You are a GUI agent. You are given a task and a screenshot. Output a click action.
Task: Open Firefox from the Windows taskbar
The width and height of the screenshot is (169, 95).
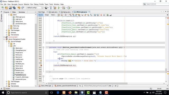click(70, 92)
